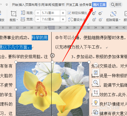Screen dimensions: 127x116
Task: Open size dialog launcher in ribbon corner
Action: (x=88, y=24)
